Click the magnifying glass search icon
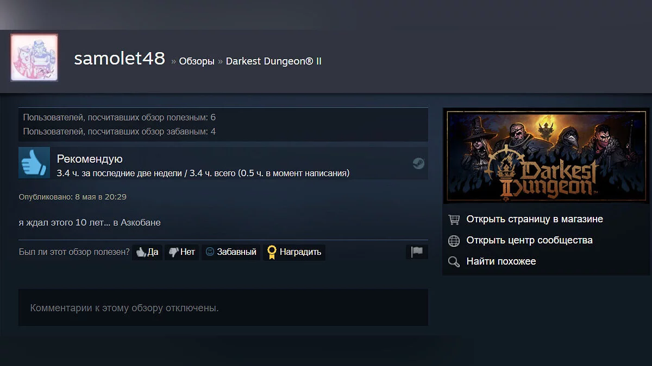The height and width of the screenshot is (366, 652). click(454, 262)
